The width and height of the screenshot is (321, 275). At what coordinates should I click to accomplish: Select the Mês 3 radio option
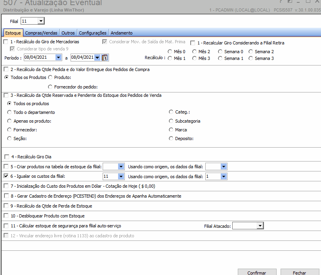coord(194,58)
